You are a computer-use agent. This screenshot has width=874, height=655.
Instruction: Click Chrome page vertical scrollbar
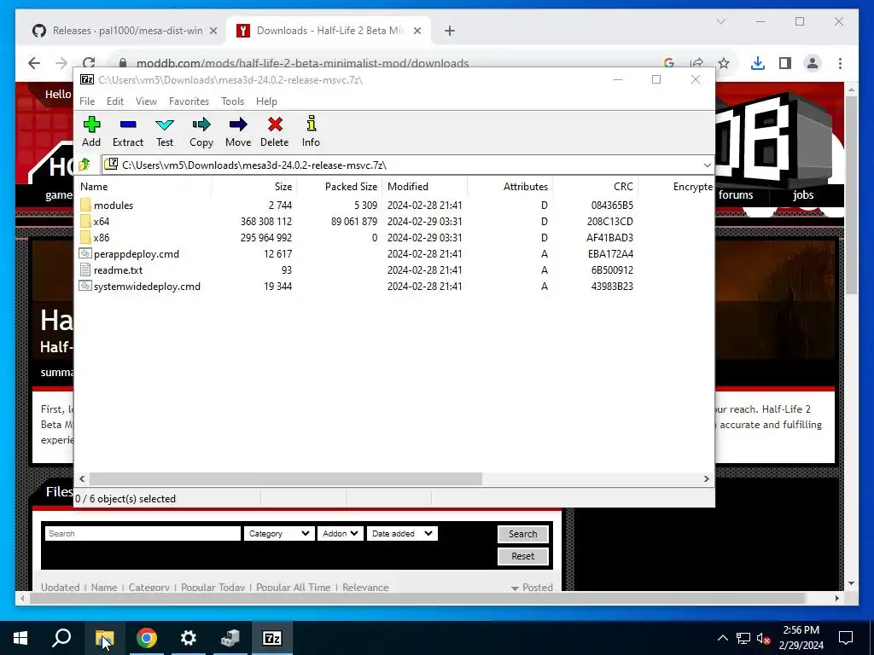pyautogui.click(x=851, y=195)
